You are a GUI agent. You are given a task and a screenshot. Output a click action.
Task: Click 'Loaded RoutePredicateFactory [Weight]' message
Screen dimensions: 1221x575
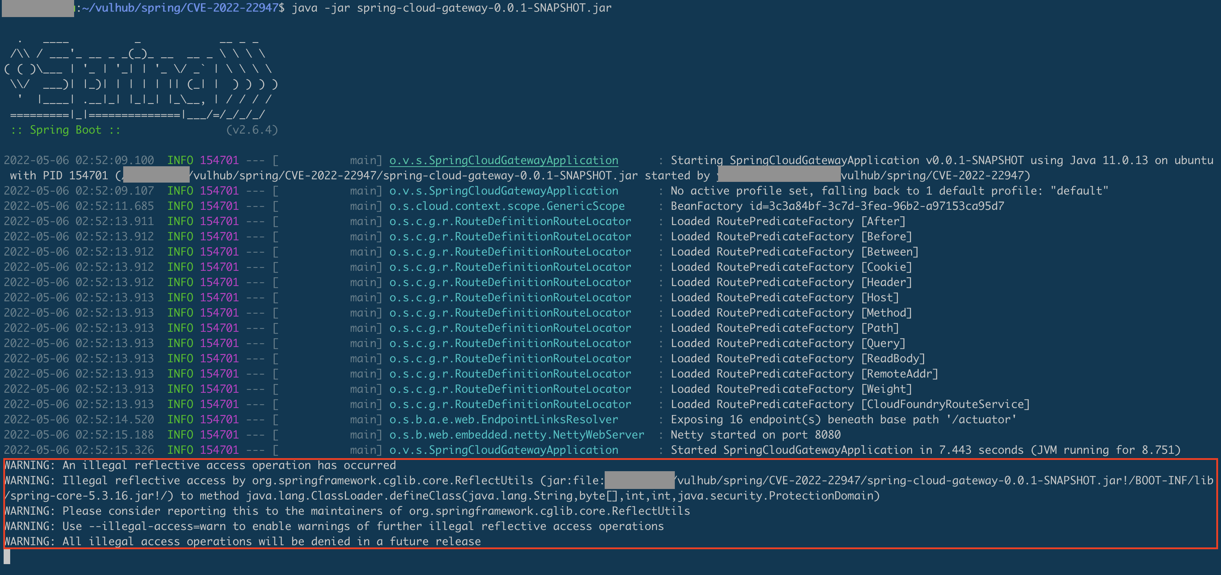tap(791, 389)
